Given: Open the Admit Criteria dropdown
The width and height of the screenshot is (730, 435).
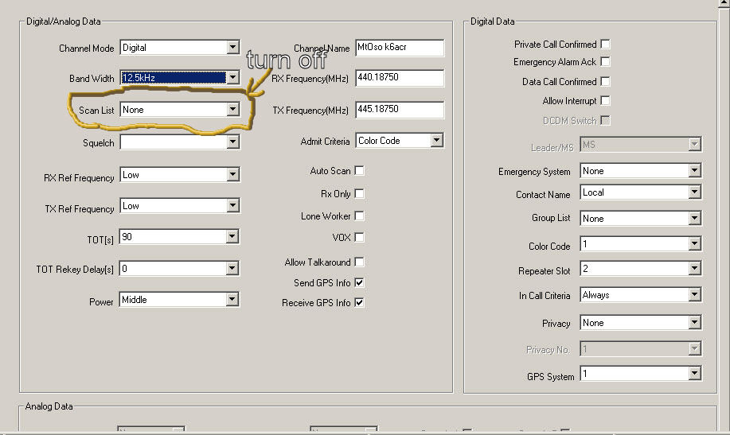Looking at the screenshot, I should coord(400,141).
